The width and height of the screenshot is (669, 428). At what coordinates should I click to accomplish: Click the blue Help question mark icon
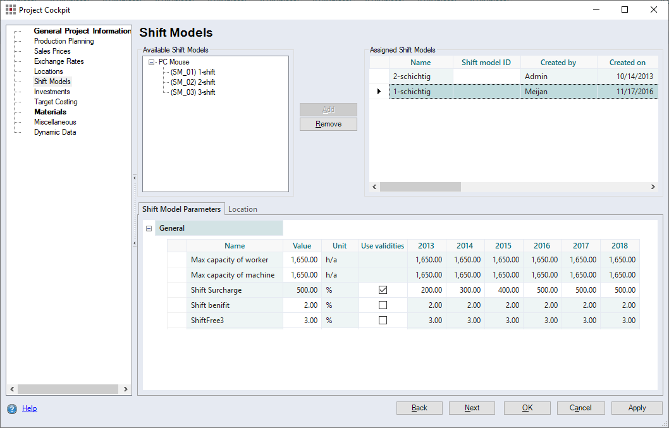click(12, 408)
